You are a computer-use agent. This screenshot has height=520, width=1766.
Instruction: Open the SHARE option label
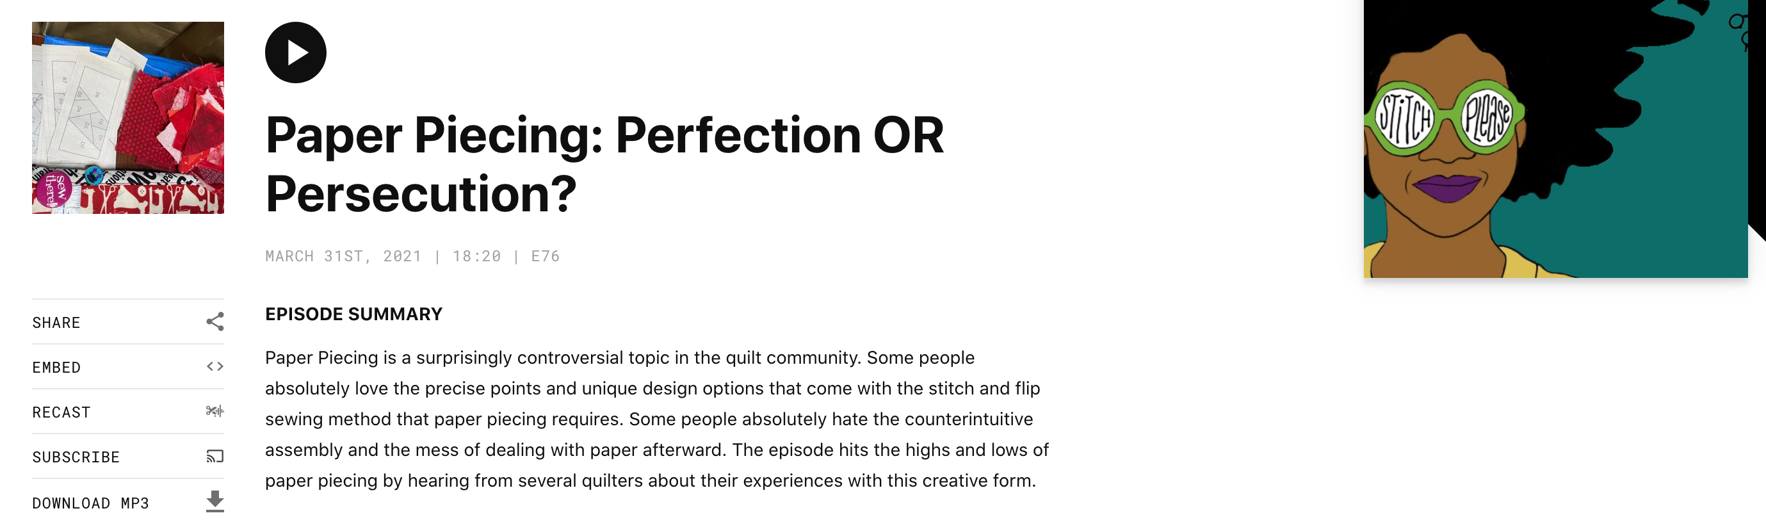(56, 322)
